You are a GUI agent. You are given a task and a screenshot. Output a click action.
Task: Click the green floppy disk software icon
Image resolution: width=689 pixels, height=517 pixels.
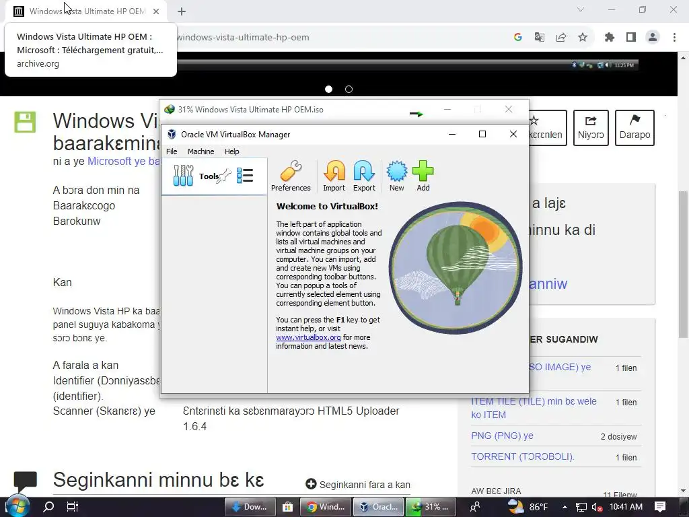pyautogui.click(x=25, y=122)
